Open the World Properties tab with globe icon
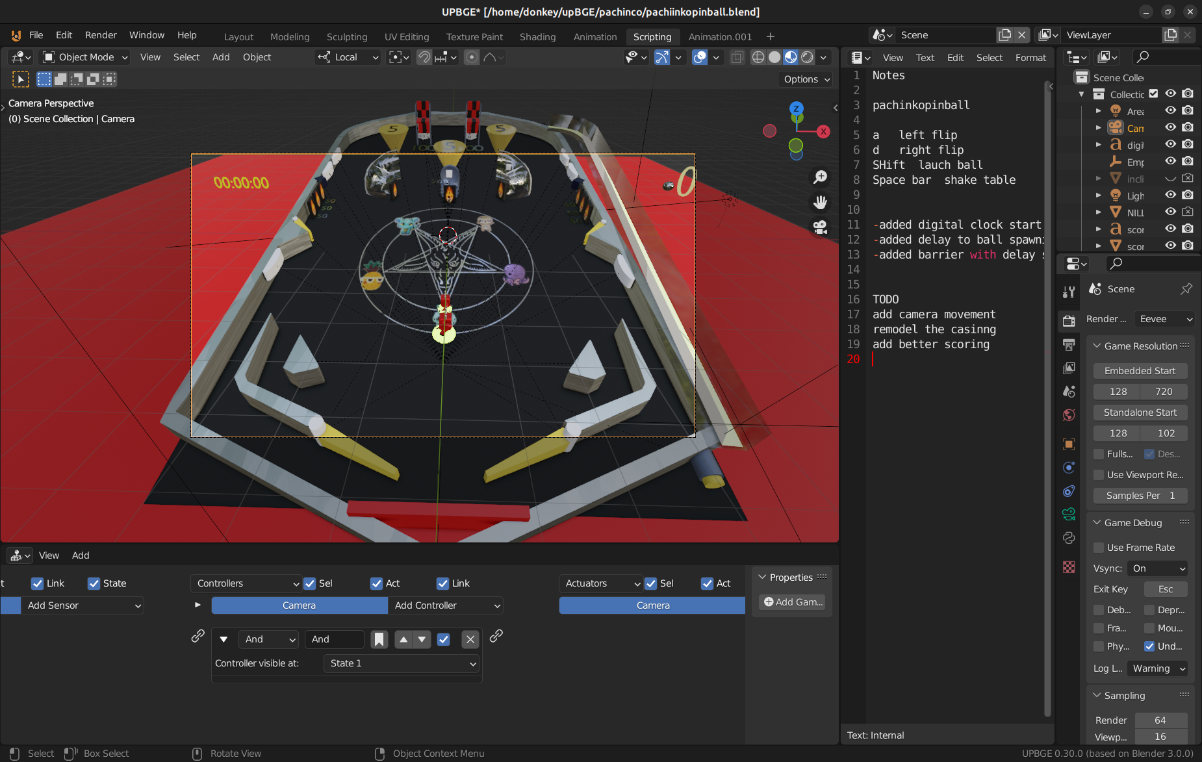The height and width of the screenshot is (762, 1202). coord(1069,414)
